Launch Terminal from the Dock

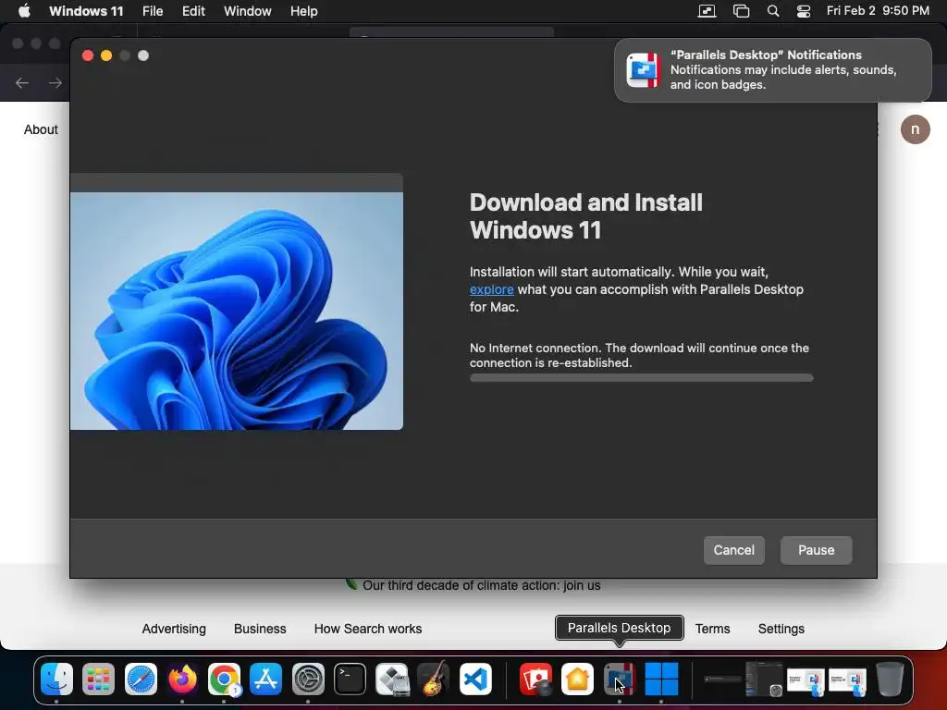(350, 679)
